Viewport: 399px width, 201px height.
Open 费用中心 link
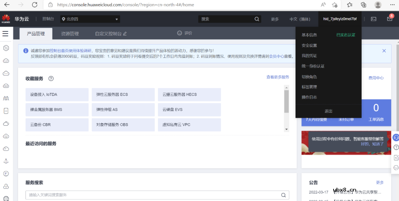[x=376, y=78]
